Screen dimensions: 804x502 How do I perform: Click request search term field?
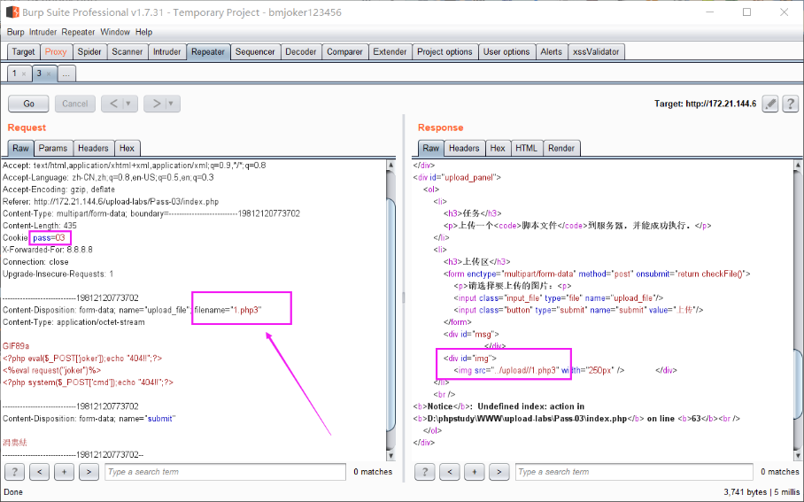pos(225,472)
